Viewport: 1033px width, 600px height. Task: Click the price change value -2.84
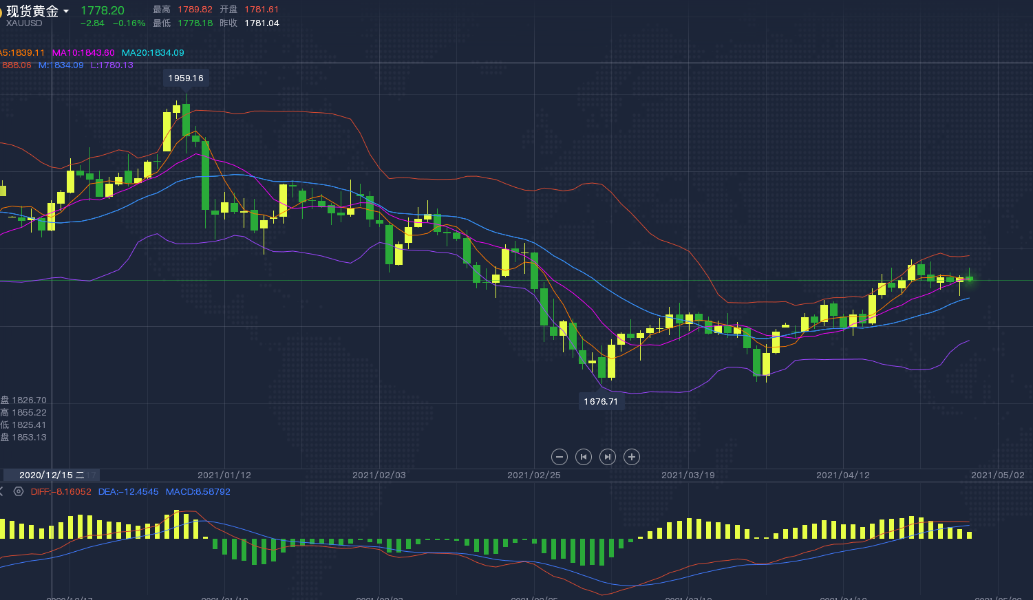tap(92, 23)
